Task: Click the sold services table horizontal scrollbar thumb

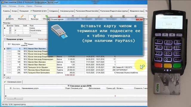Action: point(8,77)
